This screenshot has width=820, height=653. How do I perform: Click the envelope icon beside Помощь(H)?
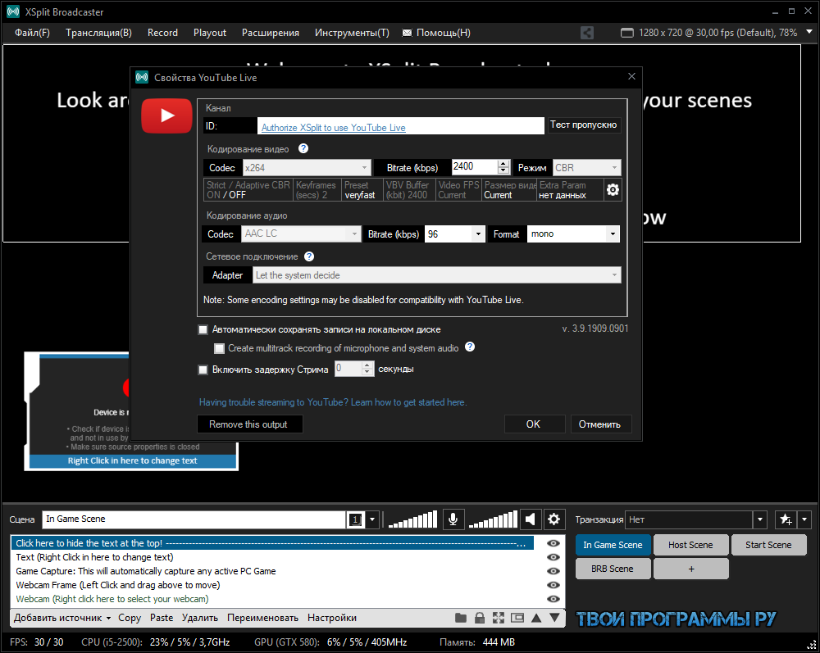tap(407, 33)
